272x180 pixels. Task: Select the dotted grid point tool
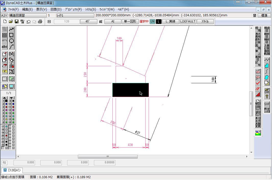pyautogui.click(x=5, y=29)
